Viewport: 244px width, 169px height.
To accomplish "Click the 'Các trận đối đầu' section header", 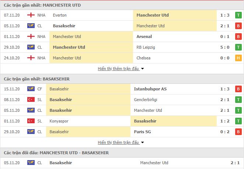I will pos(56,153).
